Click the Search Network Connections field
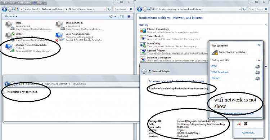270x140 pixels. coord(123,9)
